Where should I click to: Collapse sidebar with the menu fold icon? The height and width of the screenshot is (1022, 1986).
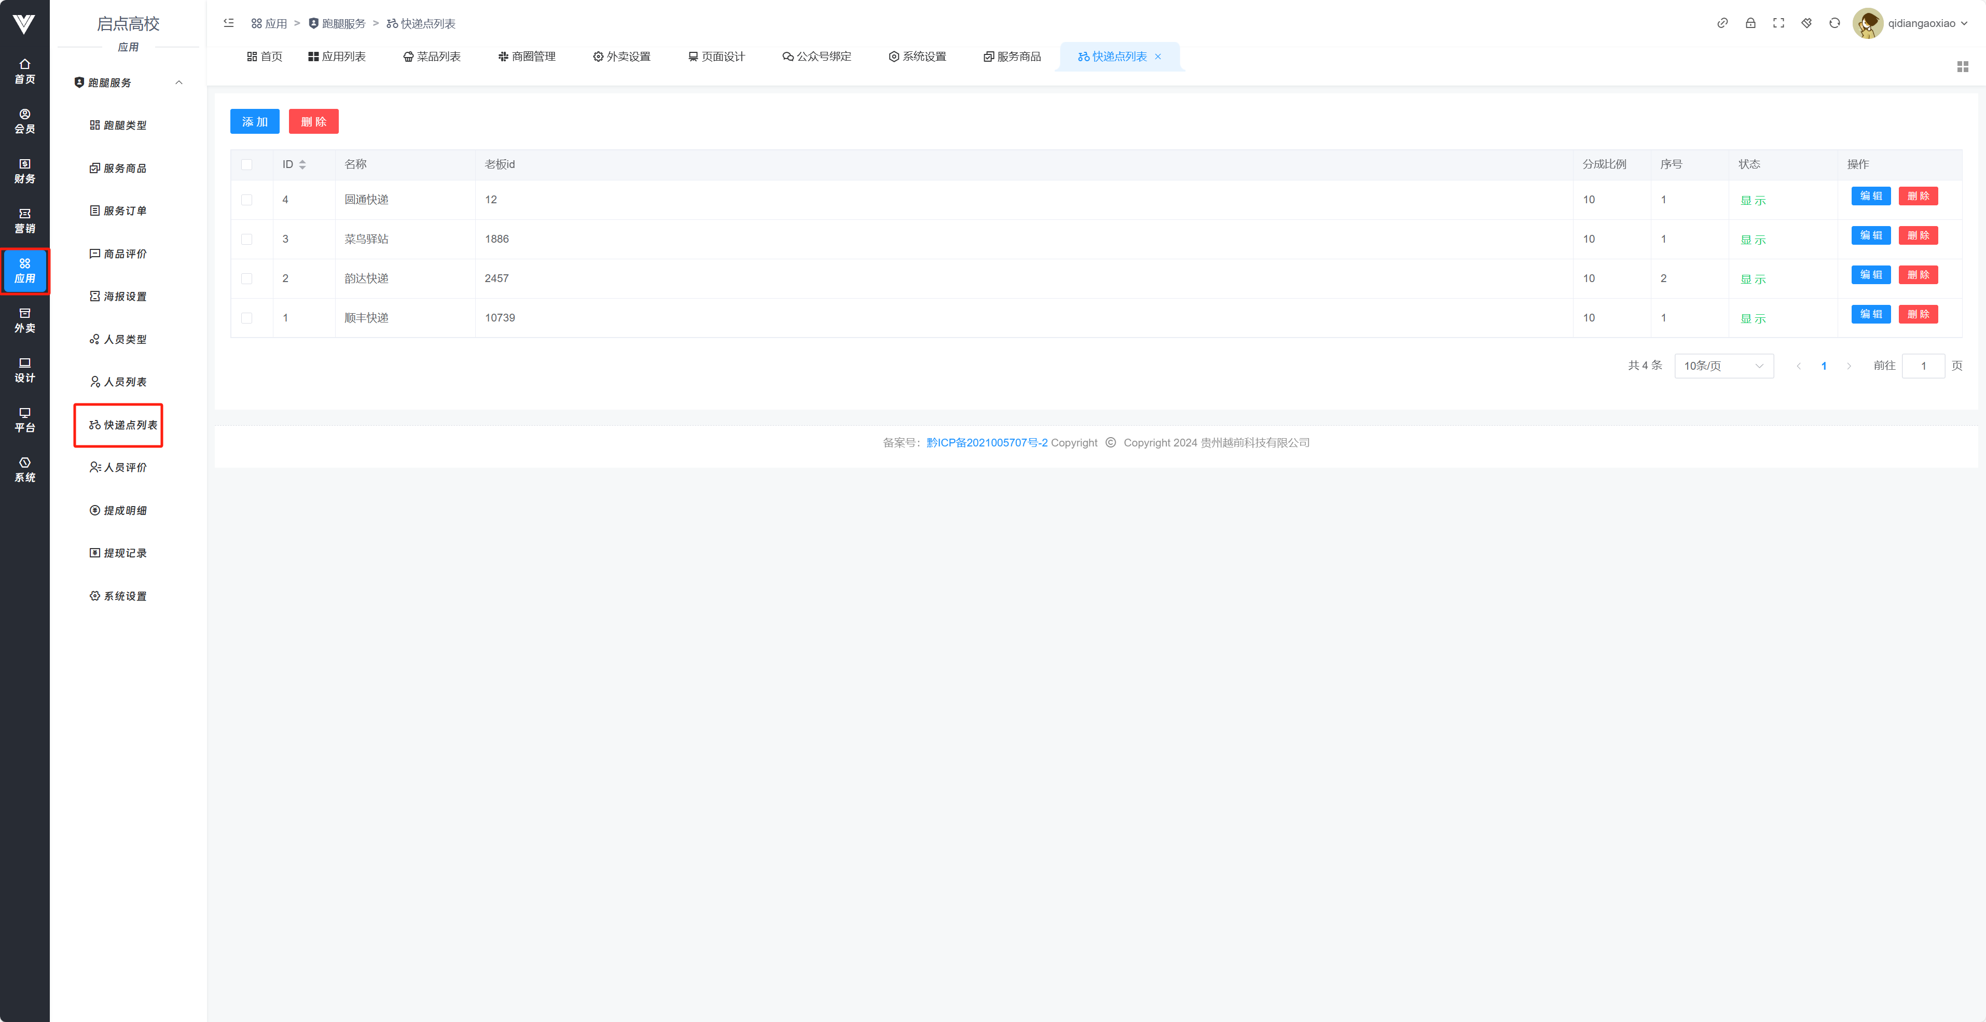click(229, 23)
